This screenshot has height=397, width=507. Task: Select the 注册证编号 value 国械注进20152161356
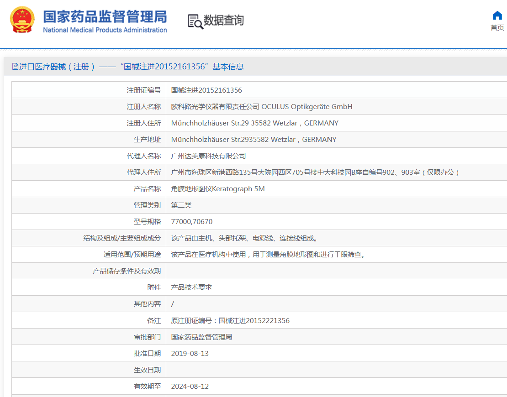click(x=206, y=90)
